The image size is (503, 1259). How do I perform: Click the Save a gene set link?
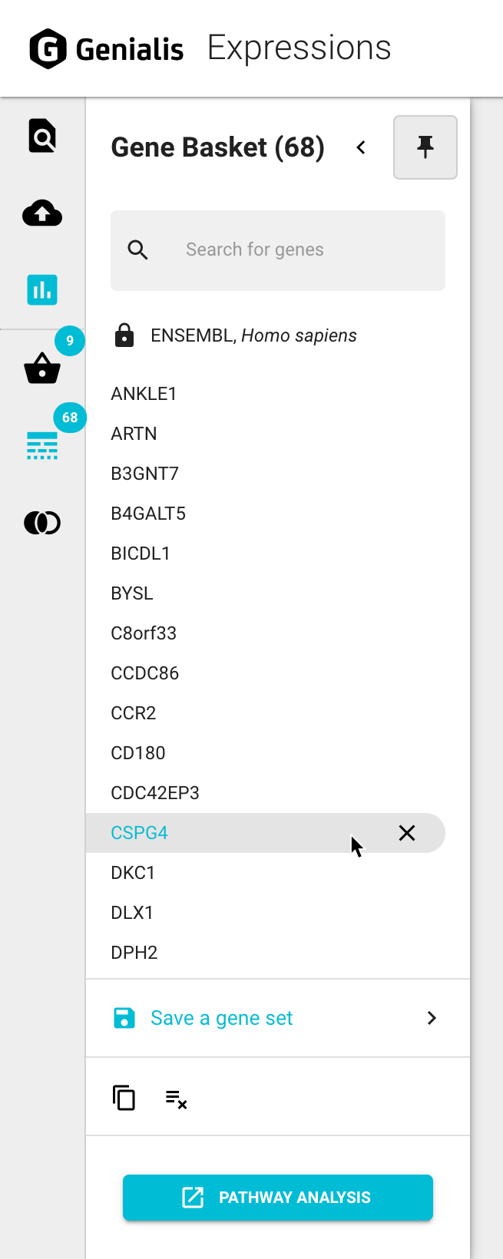coord(221,1018)
